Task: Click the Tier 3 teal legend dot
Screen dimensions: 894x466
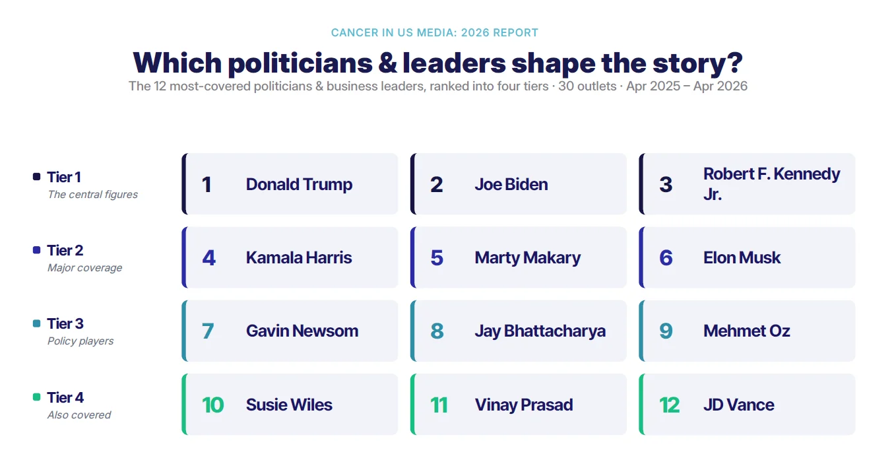Action: pos(37,323)
